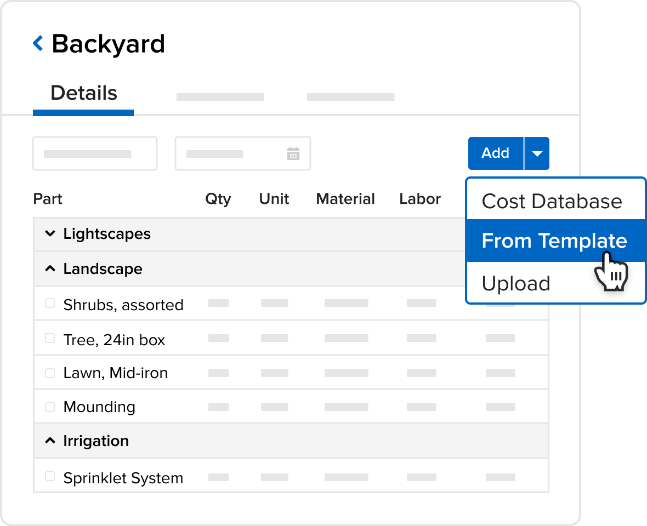Screen dimensions: 647x526
Task: Choose Cost Database from the Add menu
Action: (556, 201)
